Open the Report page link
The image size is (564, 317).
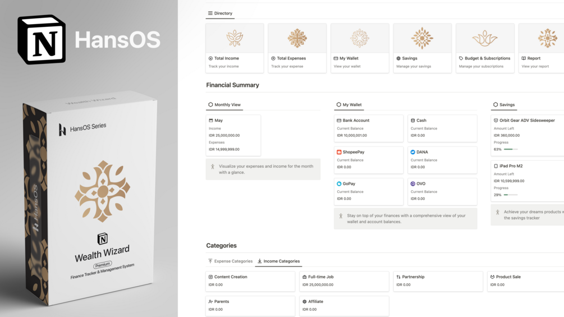(533, 58)
